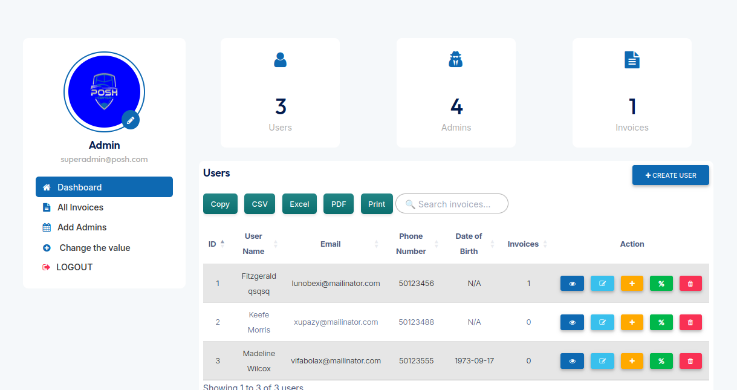Click the eye icon for Fitzgerald qsqsq

(x=572, y=283)
